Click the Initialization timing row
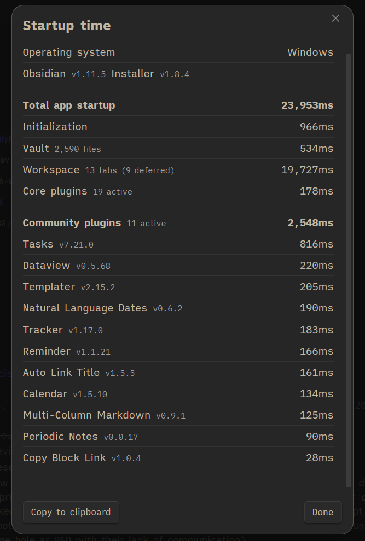The width and height of the screenshot is (365, 541). coord(178,127)
